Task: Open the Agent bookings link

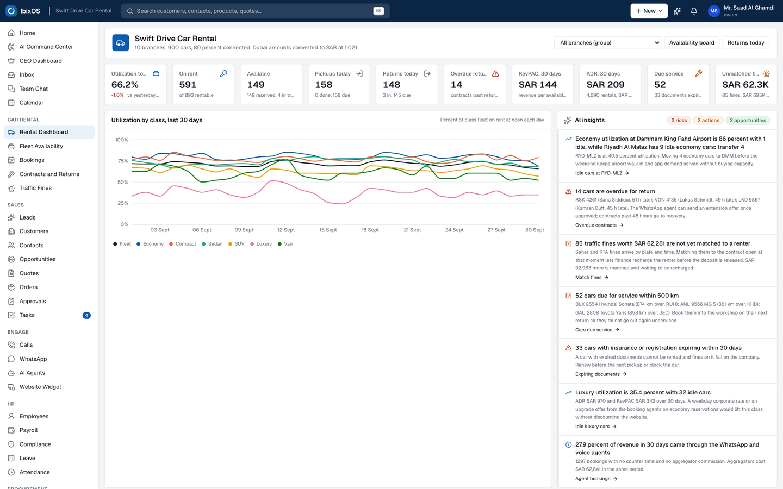Action: [x=596, y=479]
